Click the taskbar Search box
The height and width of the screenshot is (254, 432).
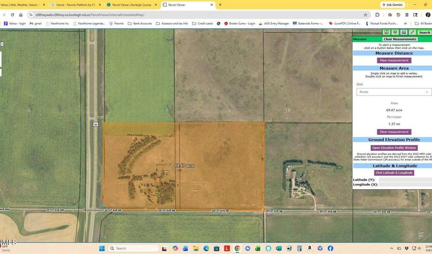point(133,249)
